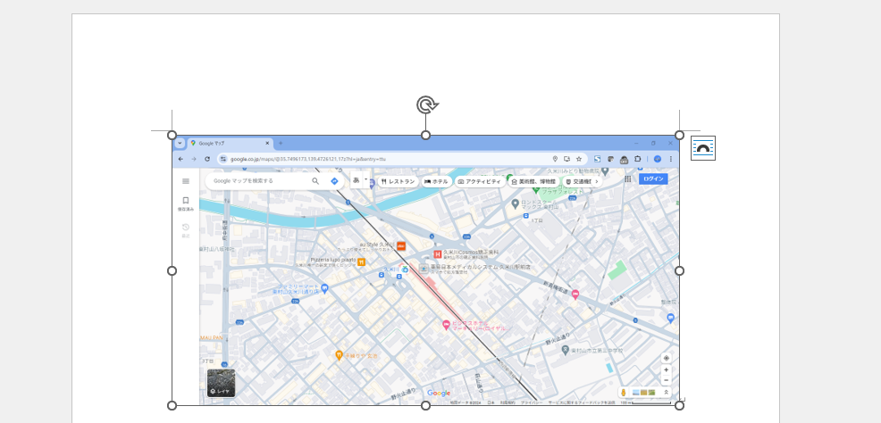881x423 pixels.
Task: Click the 久米川Cosmos矯正歯科 hospital marker on the map
Action: 438,254
